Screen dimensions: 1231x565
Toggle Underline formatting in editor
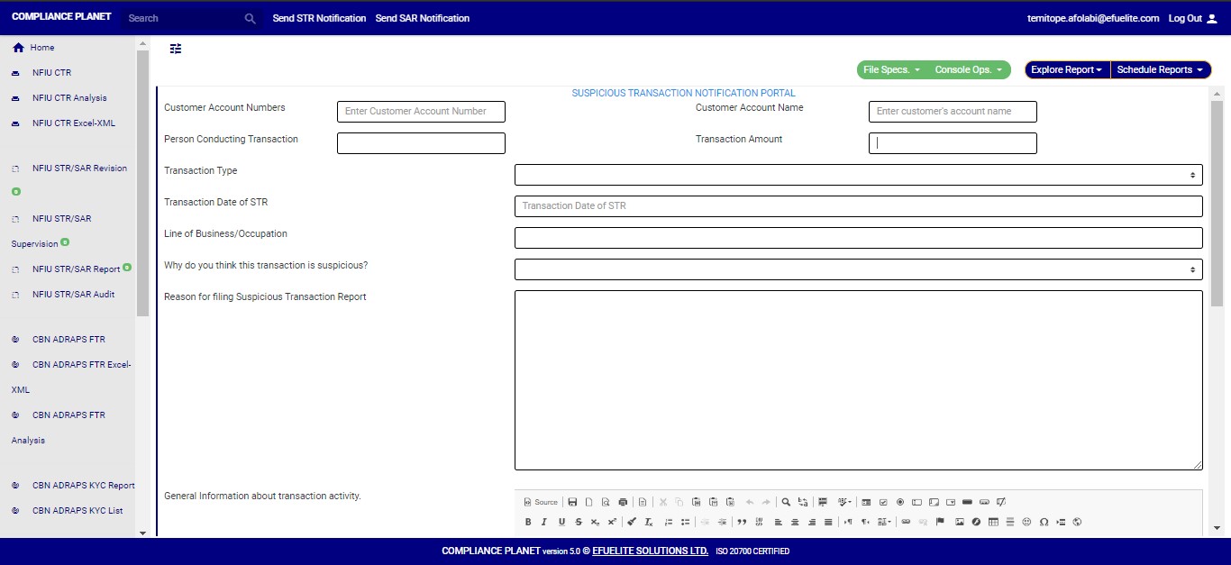(x=561, y=522)
